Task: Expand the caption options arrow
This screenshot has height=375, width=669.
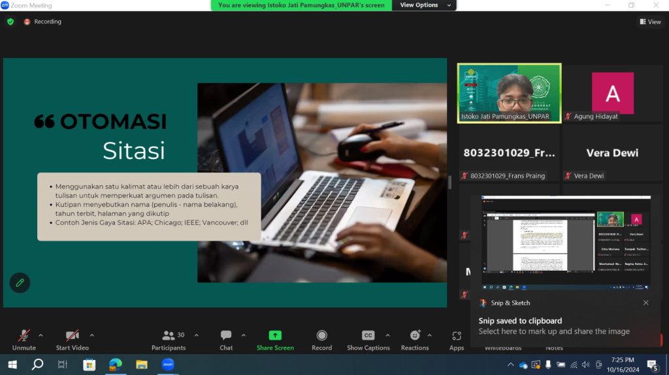Action: coord(387,336)
